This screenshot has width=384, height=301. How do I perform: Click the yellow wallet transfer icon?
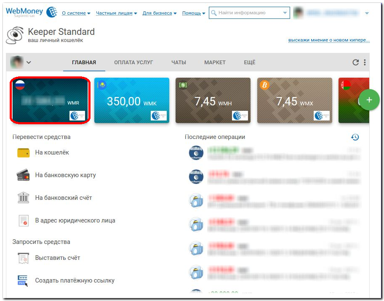click(24, 153)
